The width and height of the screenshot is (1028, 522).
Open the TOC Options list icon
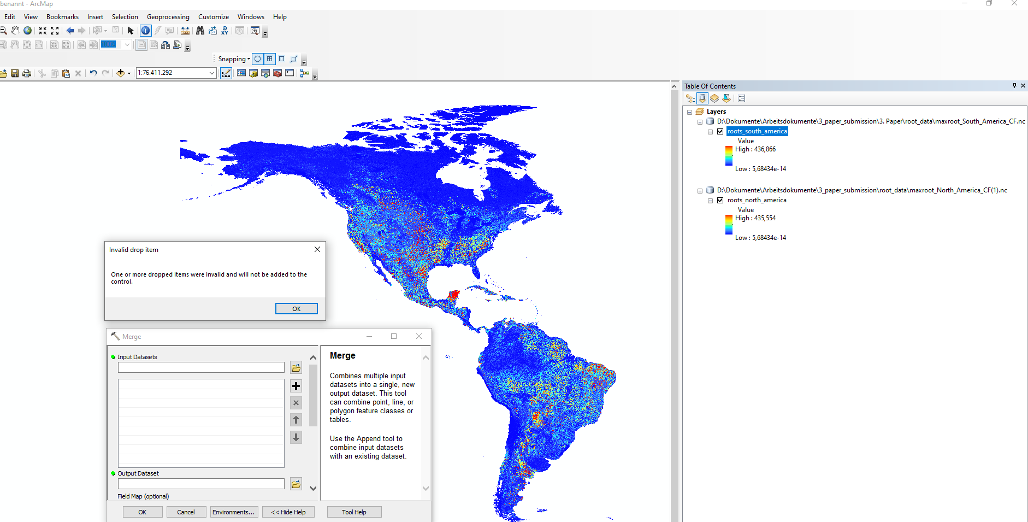click(741, 98)
